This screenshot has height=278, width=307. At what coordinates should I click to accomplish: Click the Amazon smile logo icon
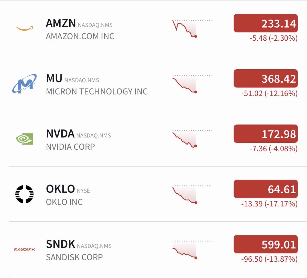point(25,28)
